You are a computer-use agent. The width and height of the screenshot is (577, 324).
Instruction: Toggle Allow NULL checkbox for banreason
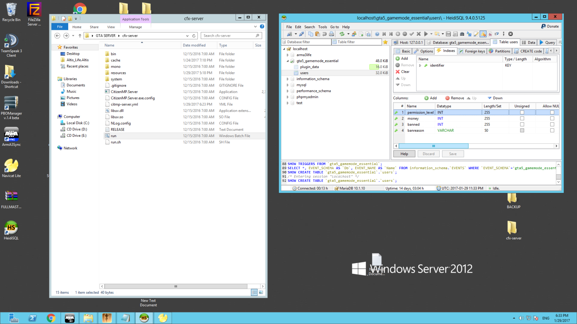[552, 130]
